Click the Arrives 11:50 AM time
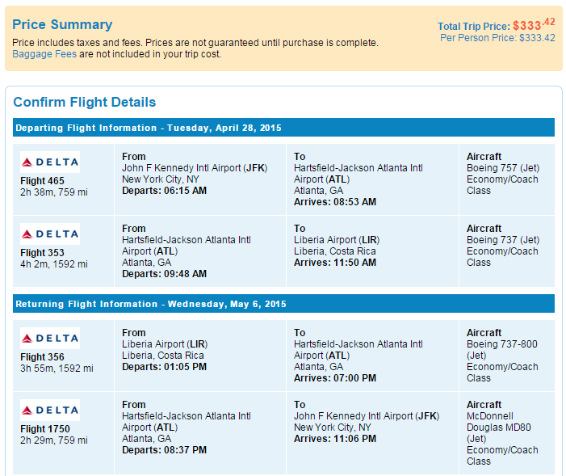This screenshot has height=476, width=566. coord(335,263)
